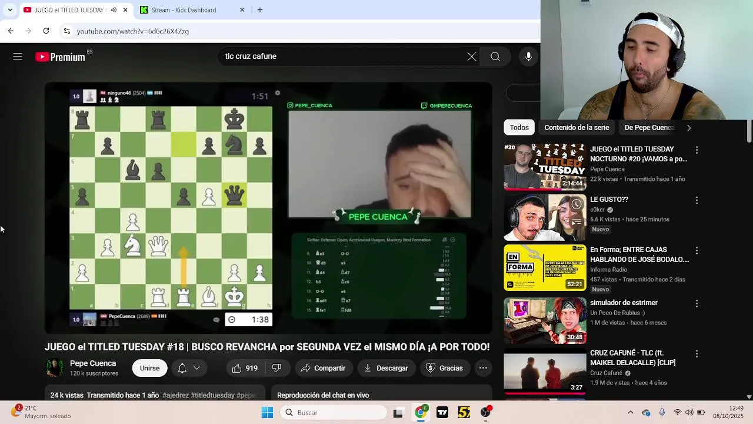This screenshot has width=753, height=424.
Task: Open options for En Forma ENTRE CAJAS video
Action: pyautogui.click(x=697, y=250)
